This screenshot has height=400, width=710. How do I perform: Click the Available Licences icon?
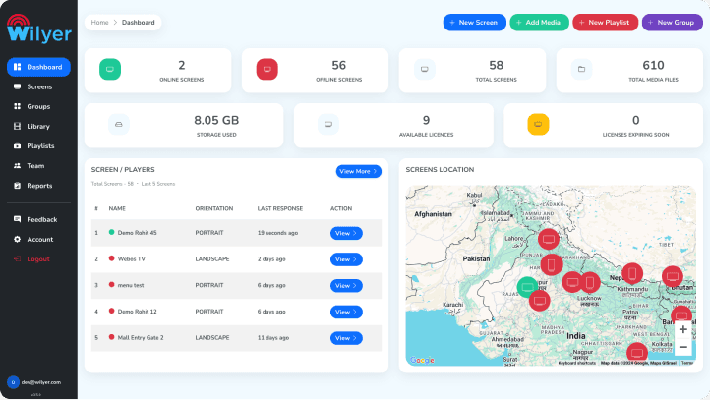[328, 124]
